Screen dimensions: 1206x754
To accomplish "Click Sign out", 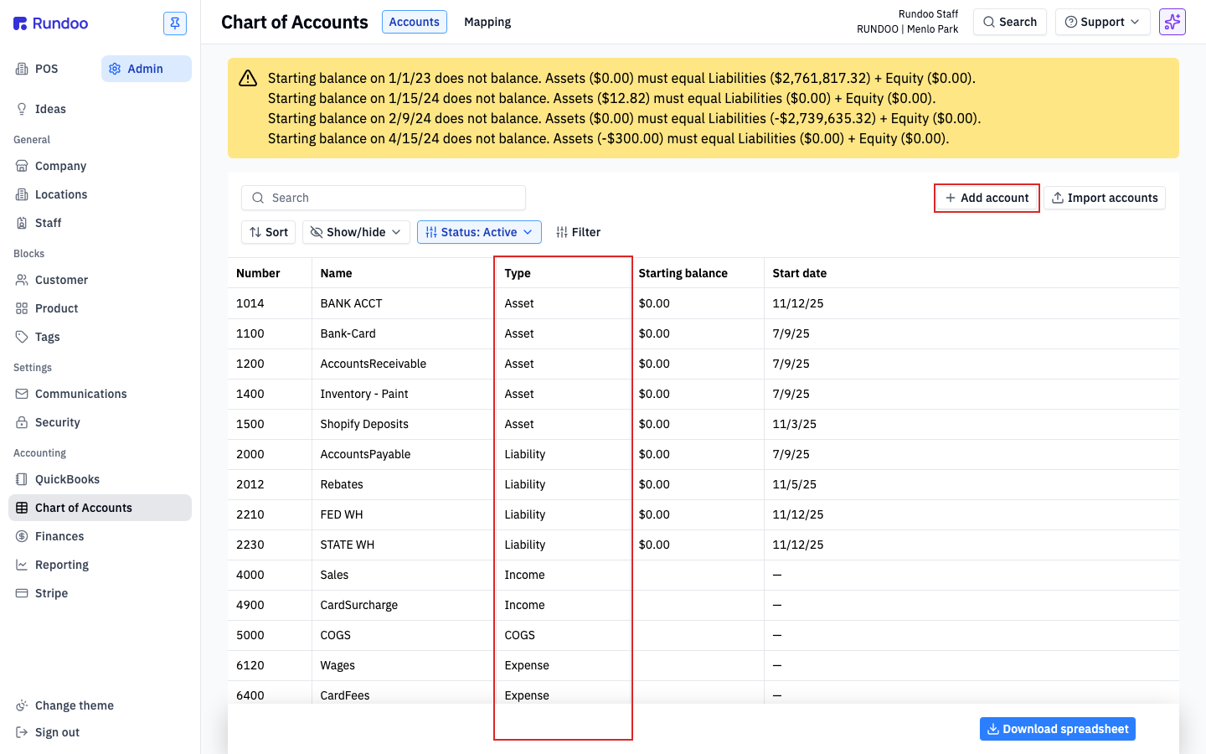I will point(57,732).
